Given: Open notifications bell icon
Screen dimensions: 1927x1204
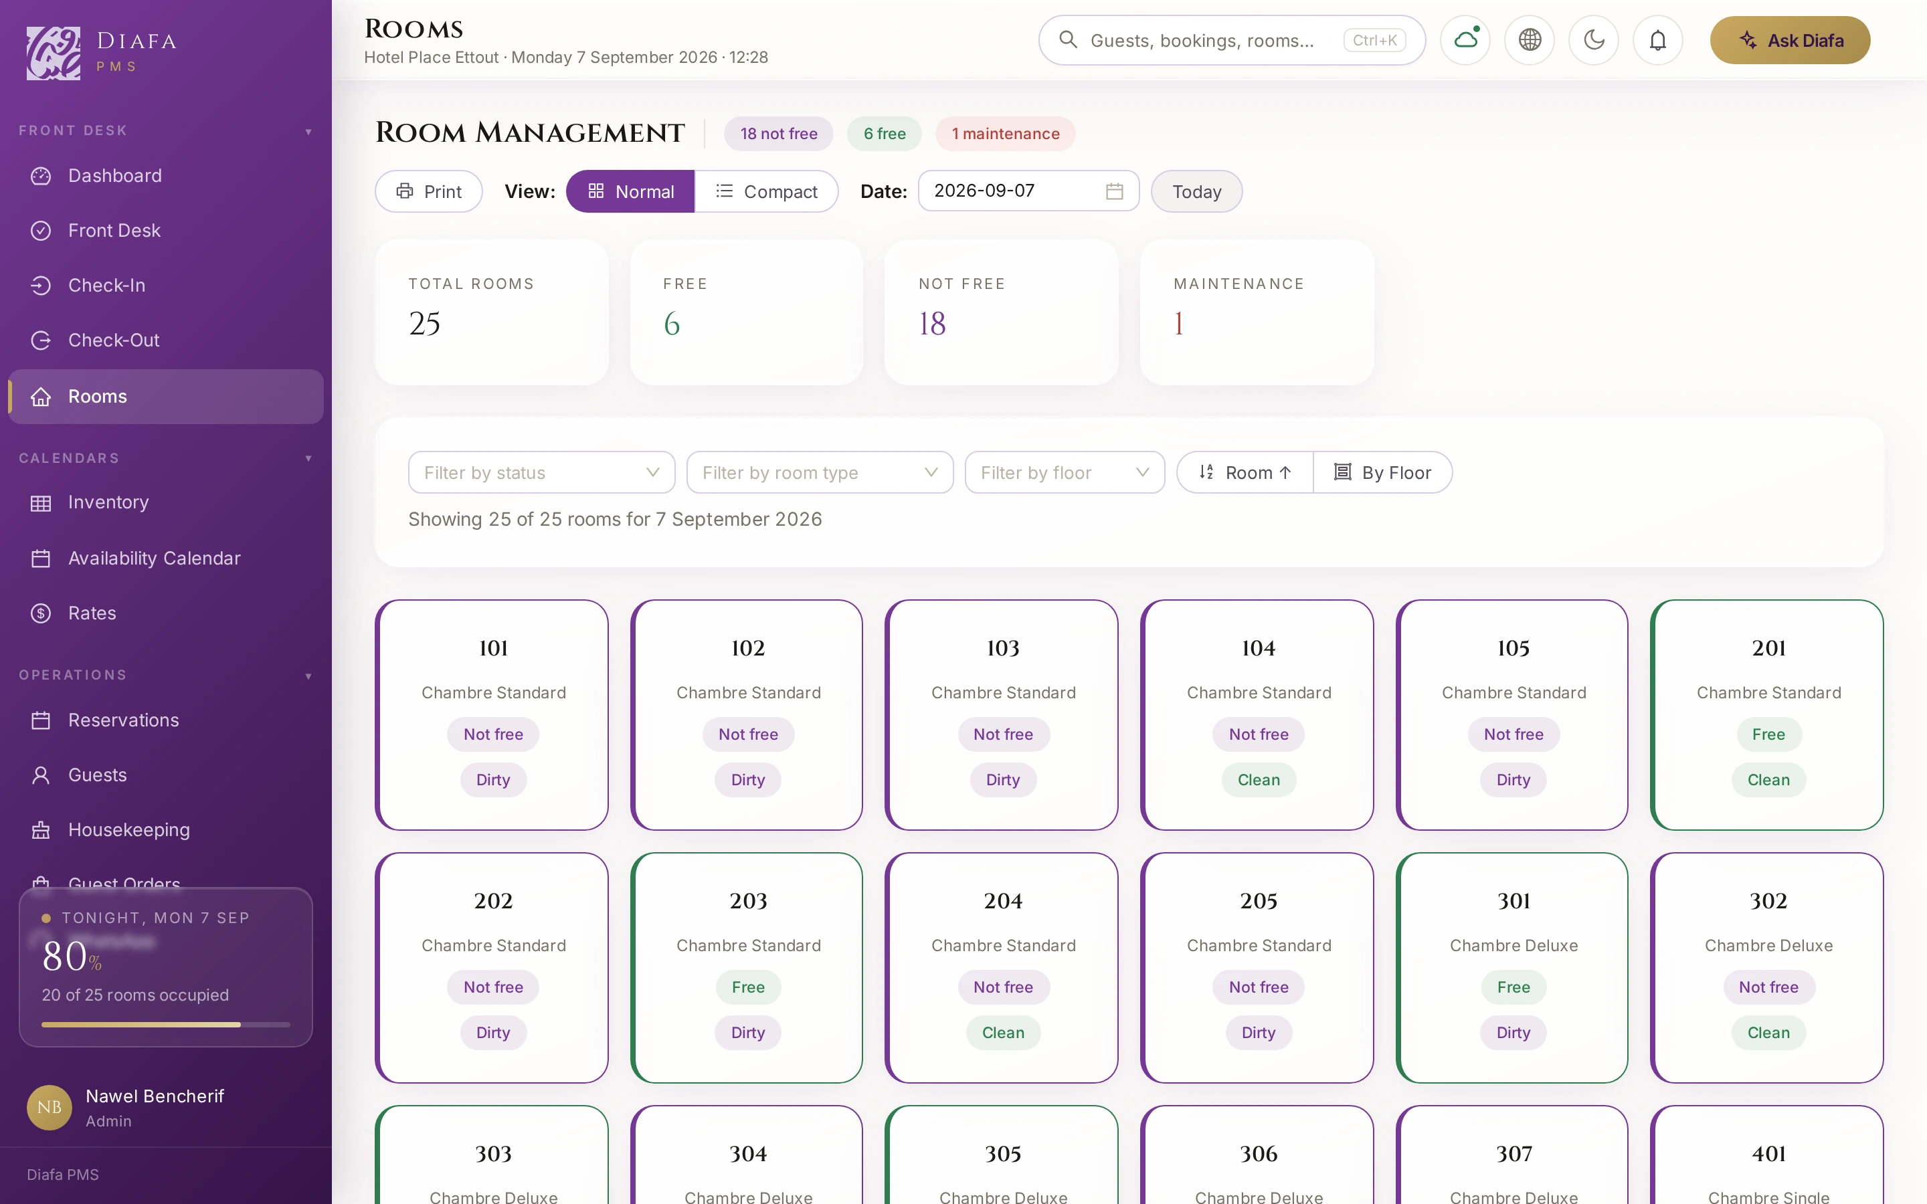Looking at the screenshot, I should click(x=1658, y=40).
